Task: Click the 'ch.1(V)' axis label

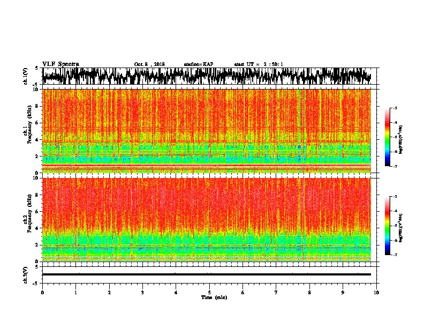Action: pyautogui.click(x=25, y=76)
